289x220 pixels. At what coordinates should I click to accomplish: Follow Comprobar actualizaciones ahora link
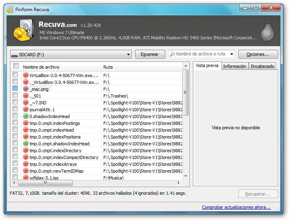(x=236, y=207)
